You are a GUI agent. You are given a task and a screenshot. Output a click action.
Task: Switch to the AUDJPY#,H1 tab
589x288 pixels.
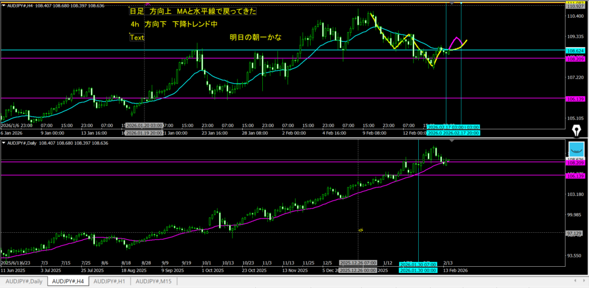109,281
